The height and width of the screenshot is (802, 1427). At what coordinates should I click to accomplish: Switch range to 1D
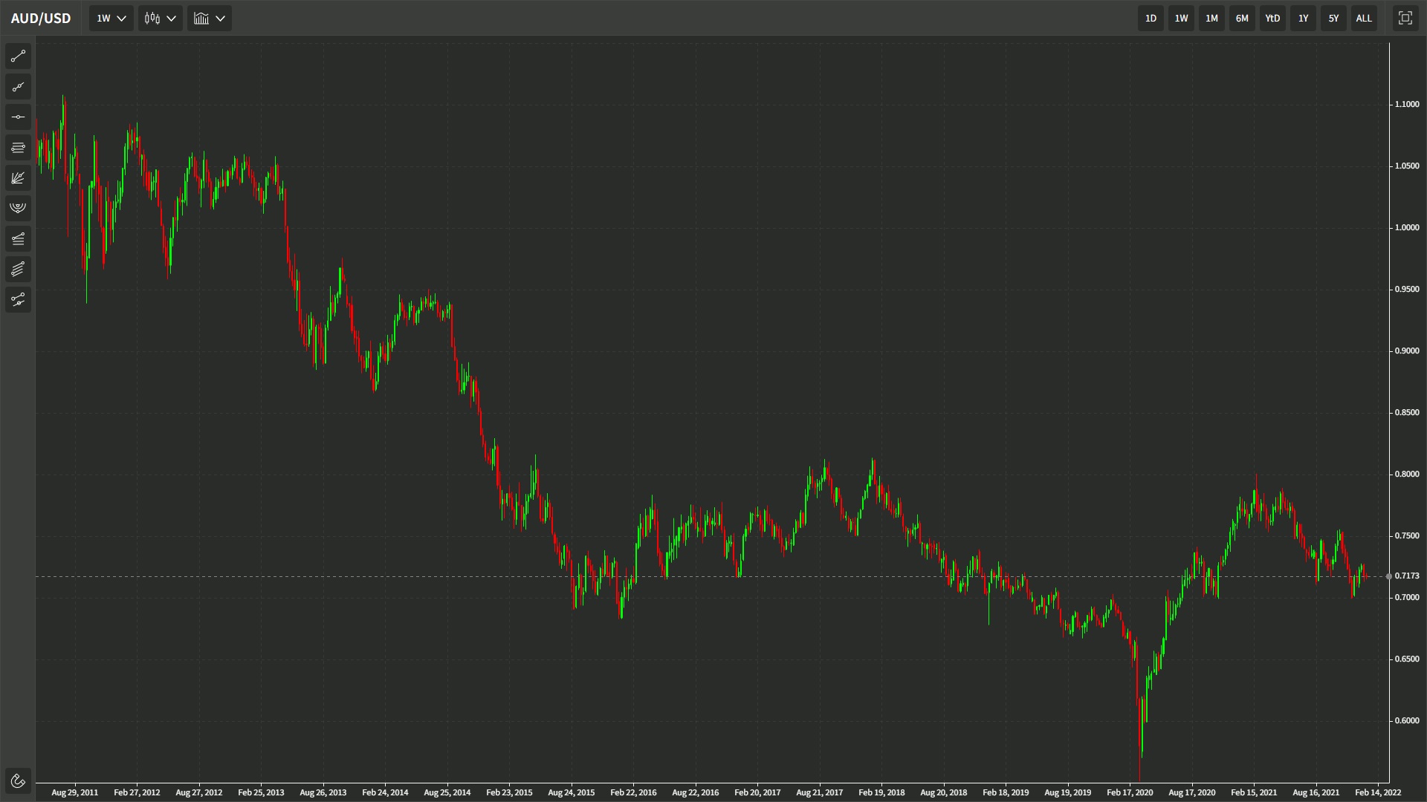(1151, 19)
